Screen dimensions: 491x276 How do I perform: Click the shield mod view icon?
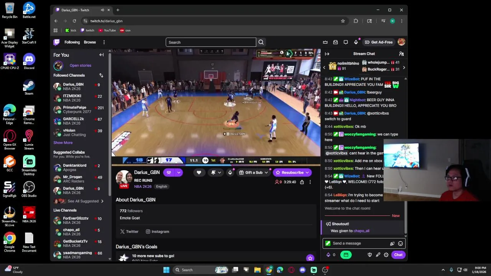[x=370, y=255]
